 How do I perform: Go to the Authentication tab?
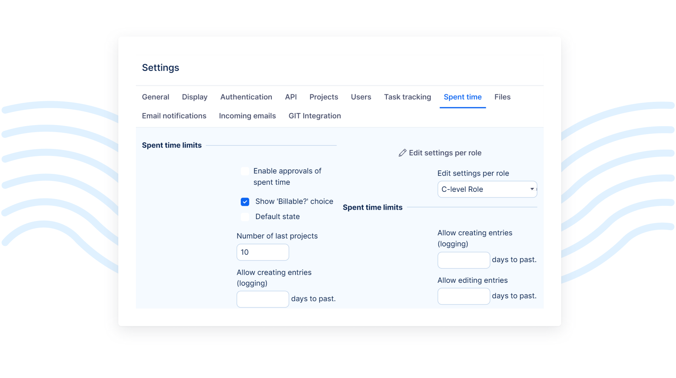click(246, 97)
